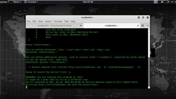Open the Search menu
176x99 pixels.
(48, 21)
